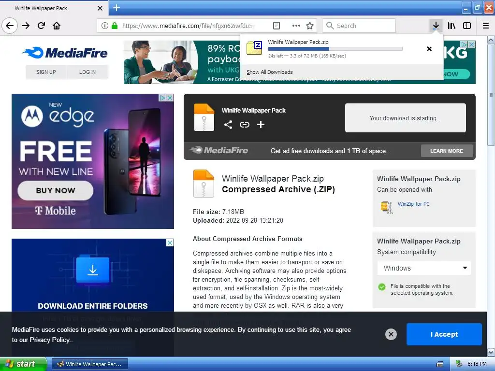Click the system tray network icon
This screenshot has width=495, height=371.
point(459,364)
